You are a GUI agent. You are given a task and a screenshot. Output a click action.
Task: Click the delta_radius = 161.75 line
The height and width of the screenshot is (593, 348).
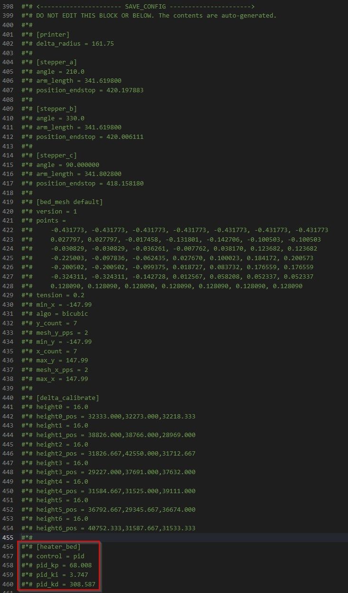click(67, 43)
